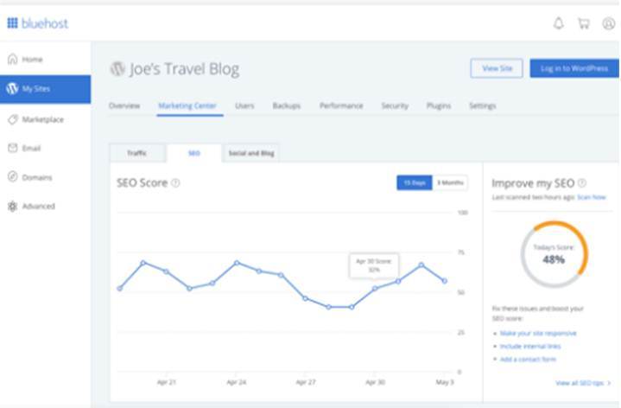Open the Security tab
Screen dimensions: 621x408
[395, 105]
